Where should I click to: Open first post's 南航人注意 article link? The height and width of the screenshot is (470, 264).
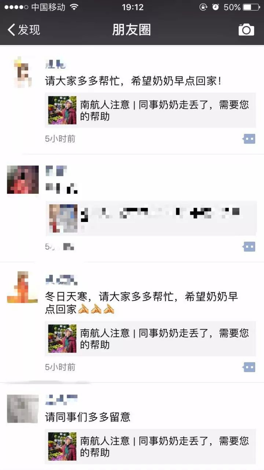[x=150, y=110]
